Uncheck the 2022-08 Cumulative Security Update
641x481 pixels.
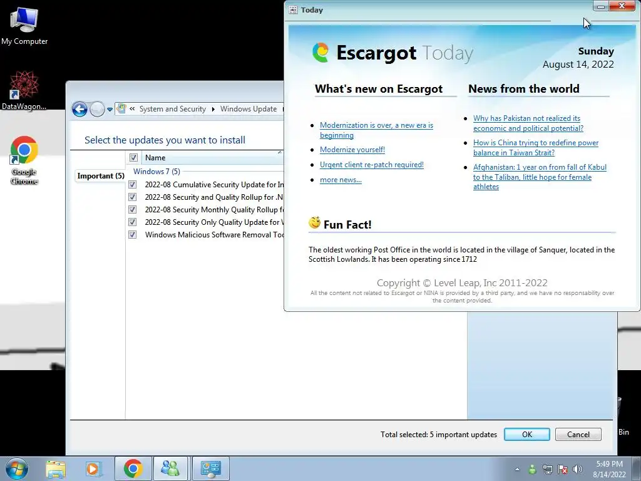pyautogui.click(x=133, y=185)
